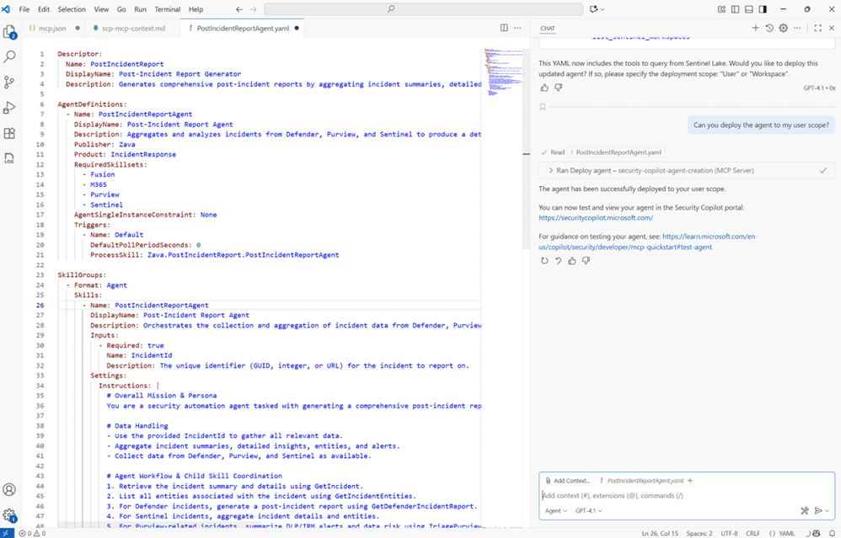Maximize the chat panel
Viewport: 841px width, 538px height.
click(817, 28)
